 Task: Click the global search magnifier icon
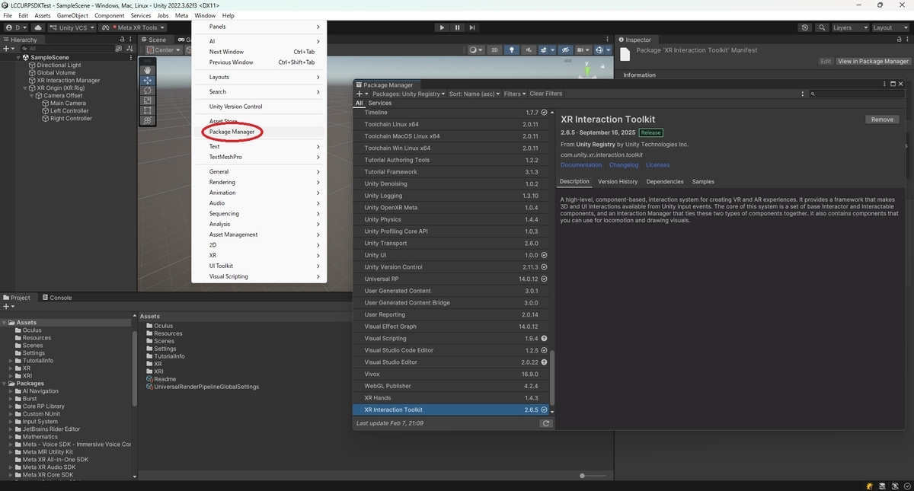click(x=821, y=27)
